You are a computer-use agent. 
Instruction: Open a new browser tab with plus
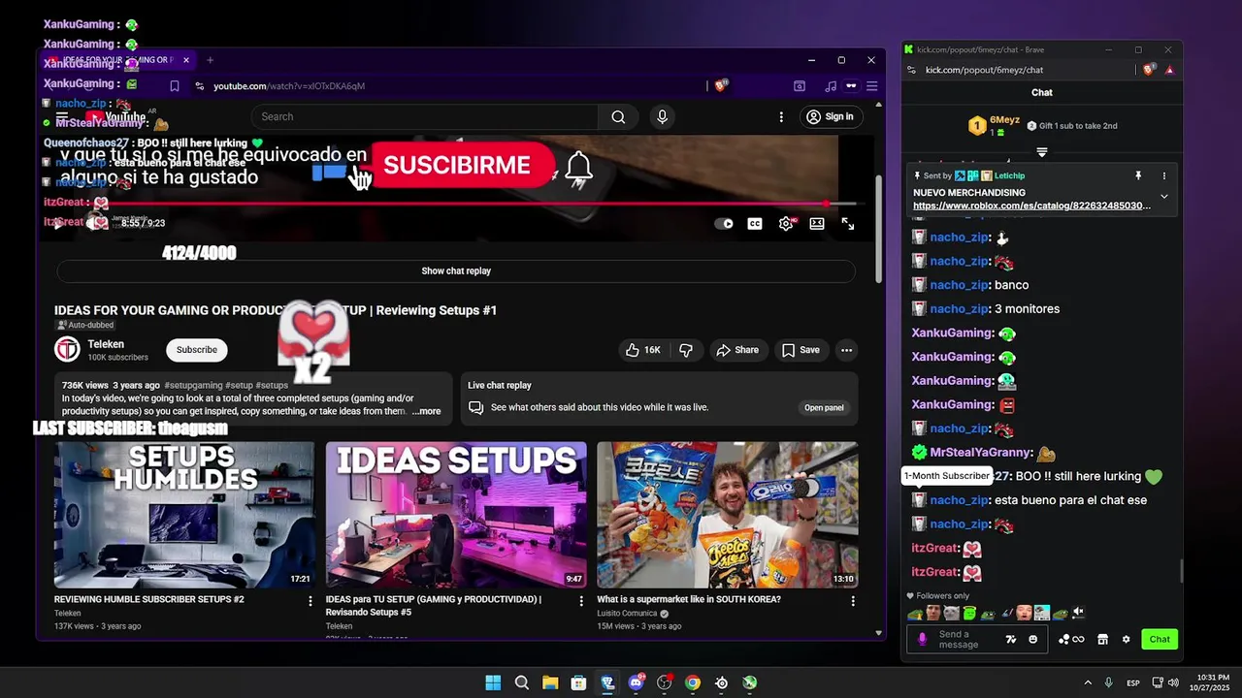pyautogui.click(x=210, y=60)
